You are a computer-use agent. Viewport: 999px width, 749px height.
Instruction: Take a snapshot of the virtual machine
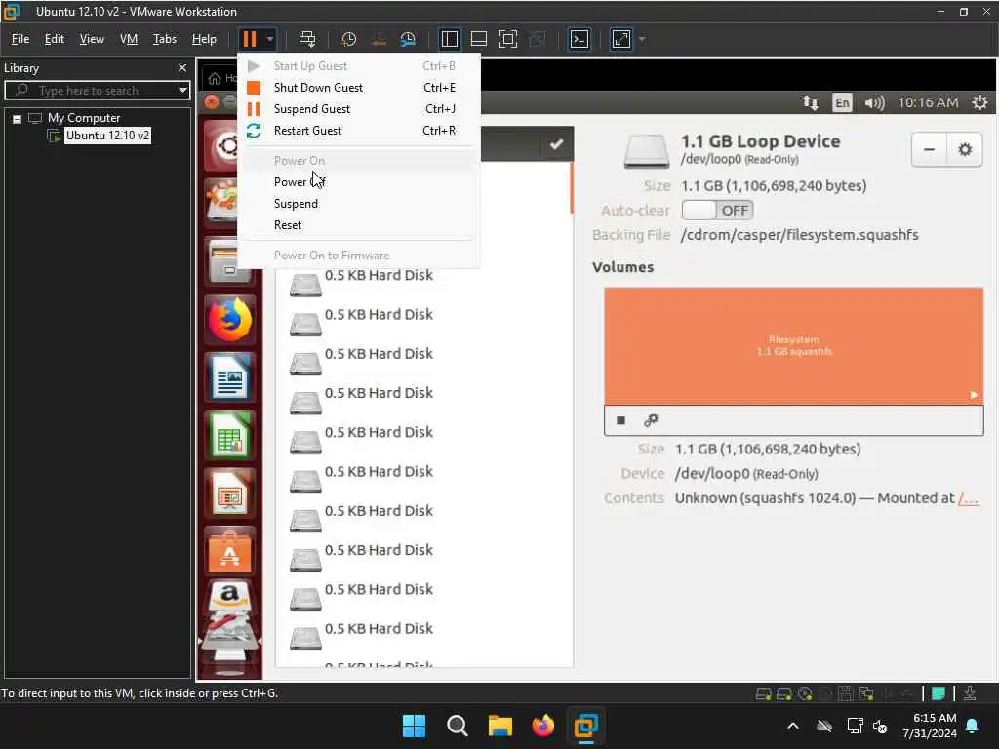tap(348, 39)
